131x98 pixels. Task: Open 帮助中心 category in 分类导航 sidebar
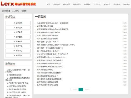tap(18, 51)
